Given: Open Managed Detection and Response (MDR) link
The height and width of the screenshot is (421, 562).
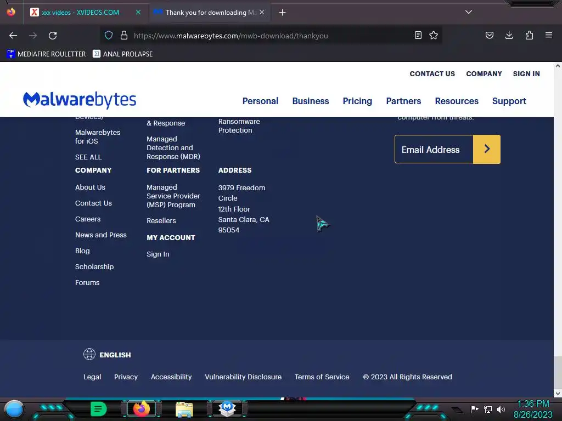Looking at the screenshot, I should pyautogui.click(x=173, y=147).
